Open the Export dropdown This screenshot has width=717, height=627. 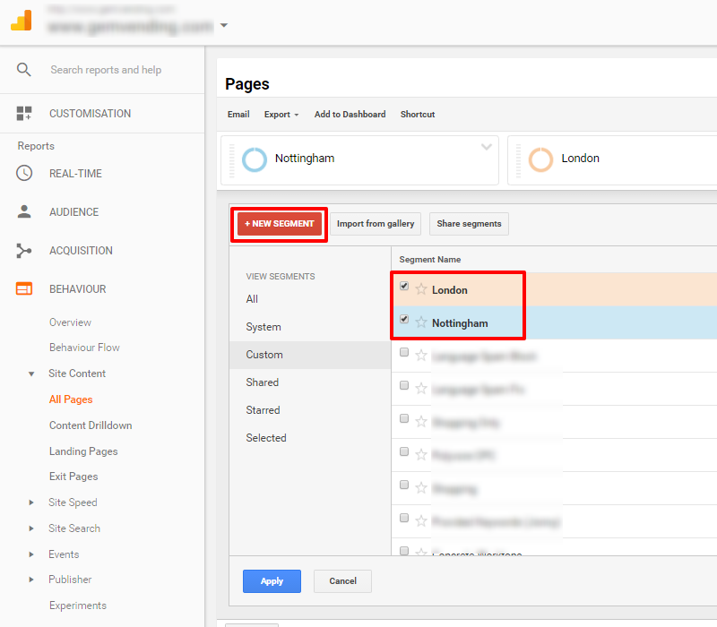point(281,114)
